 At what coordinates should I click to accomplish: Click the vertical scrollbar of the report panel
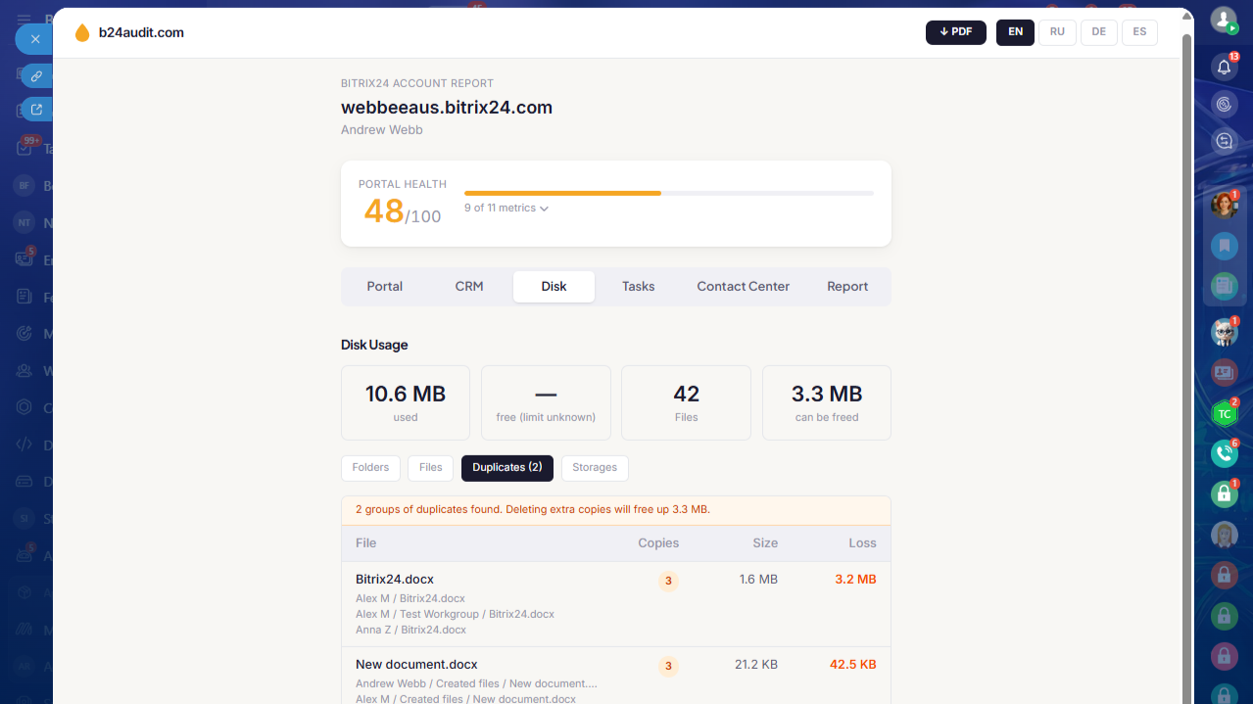click(x=1187, y=369)
